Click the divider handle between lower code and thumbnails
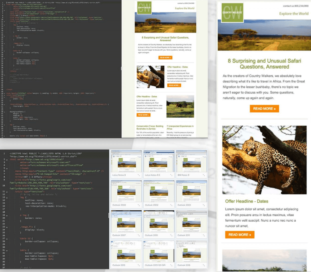 click(x=109, y=215)
